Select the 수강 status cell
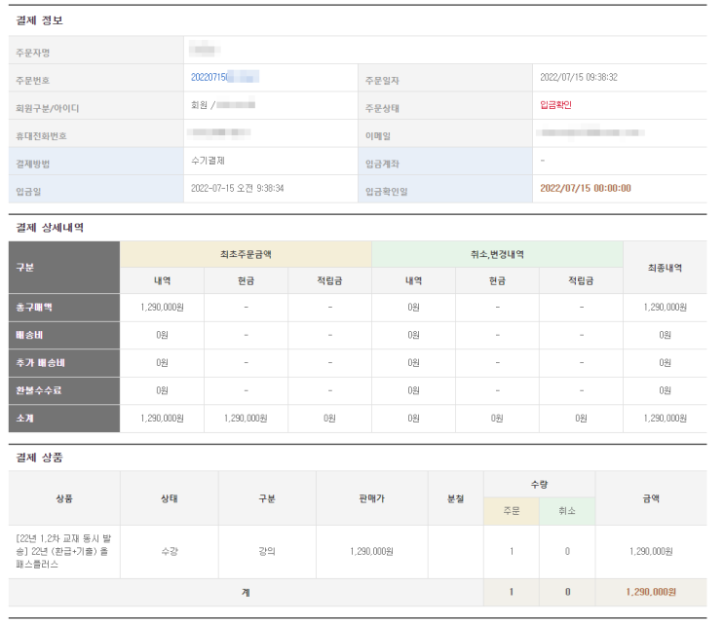 click(x=170, y=552)
